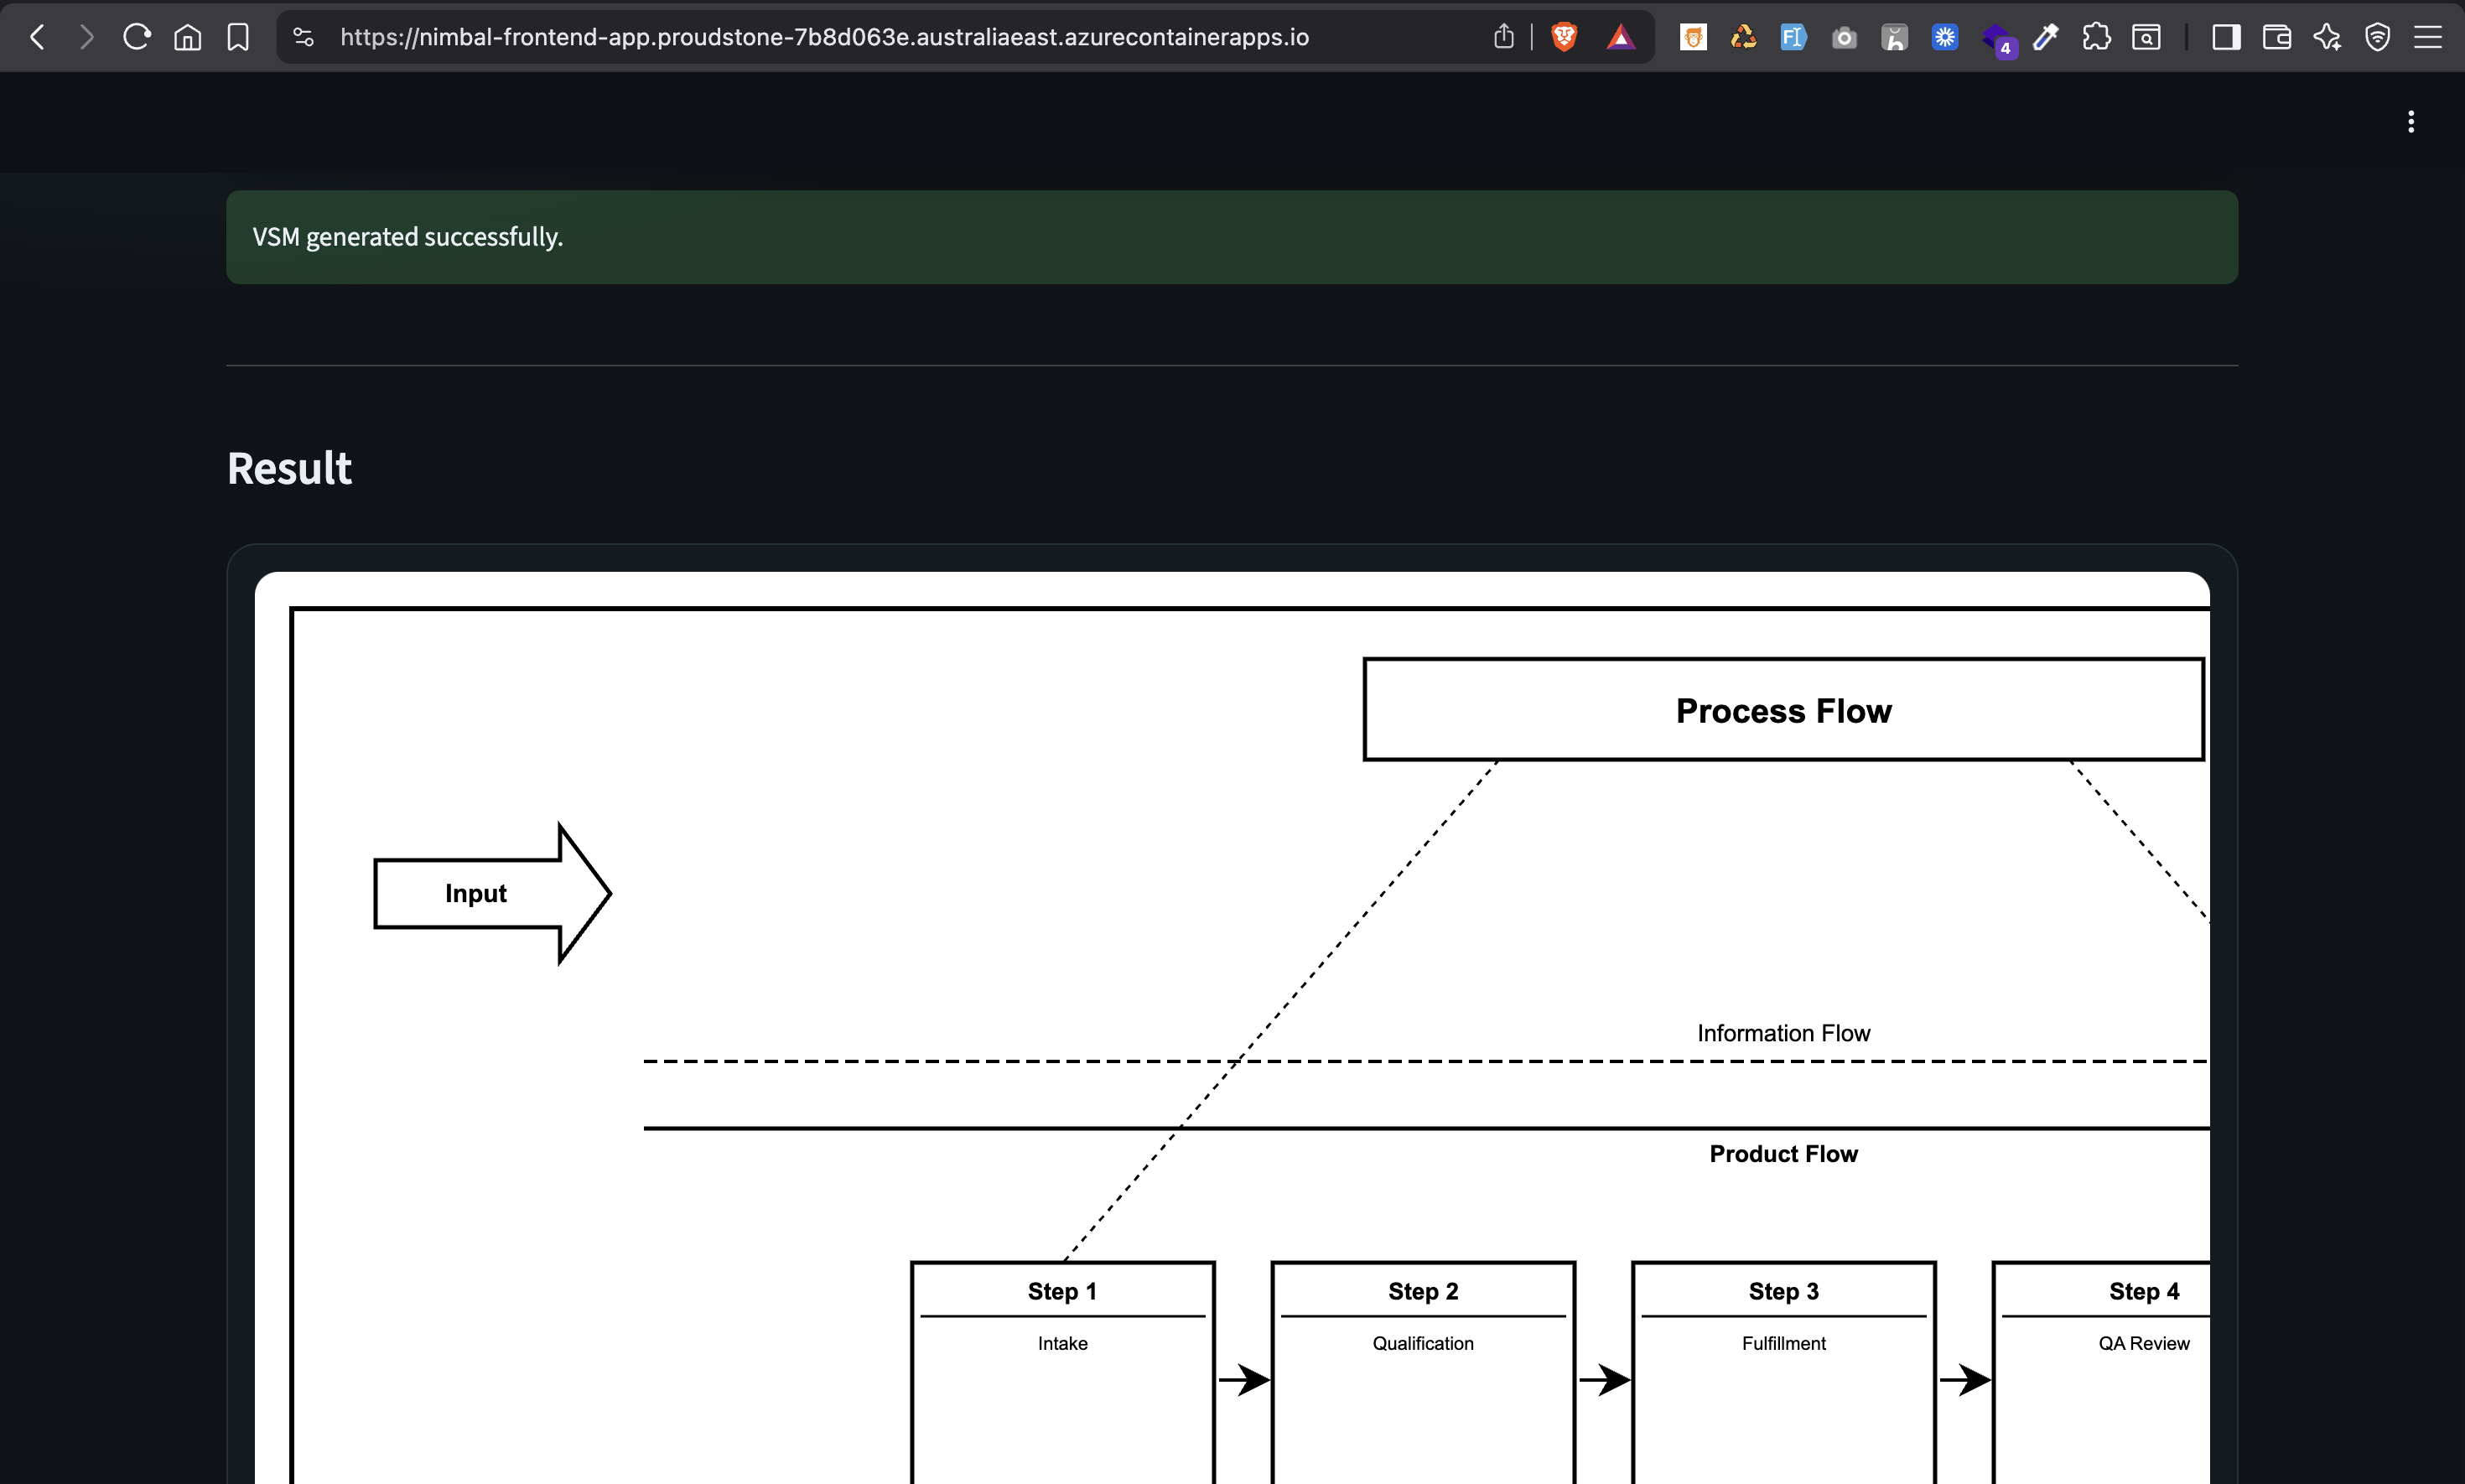
Task: Open the Share menu in the toolbar
Action: (x=1504, y=36)
